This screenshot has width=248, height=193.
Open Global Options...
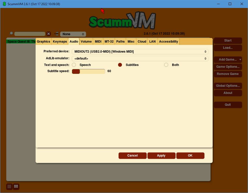coord(228,86)
